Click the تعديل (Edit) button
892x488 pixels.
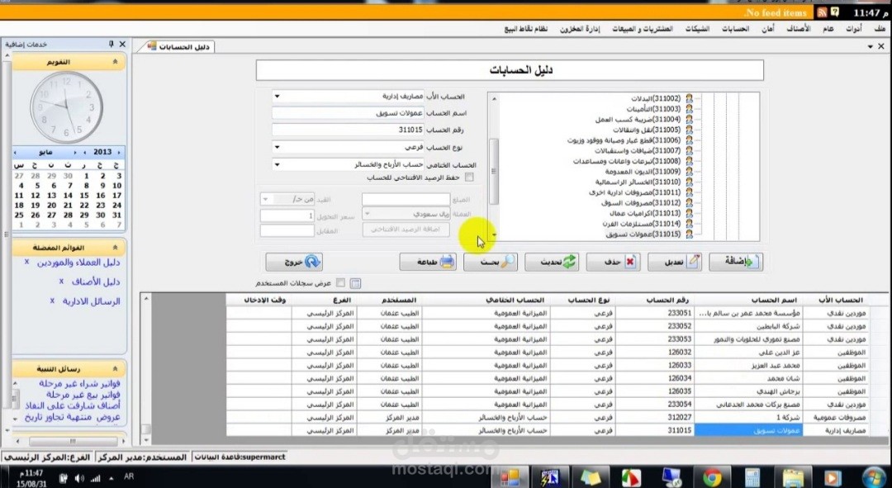point(675,262)
